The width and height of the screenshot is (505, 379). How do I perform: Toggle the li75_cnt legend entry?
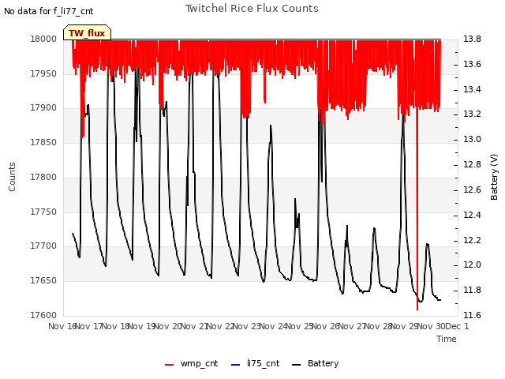click(x=256, y=363)
